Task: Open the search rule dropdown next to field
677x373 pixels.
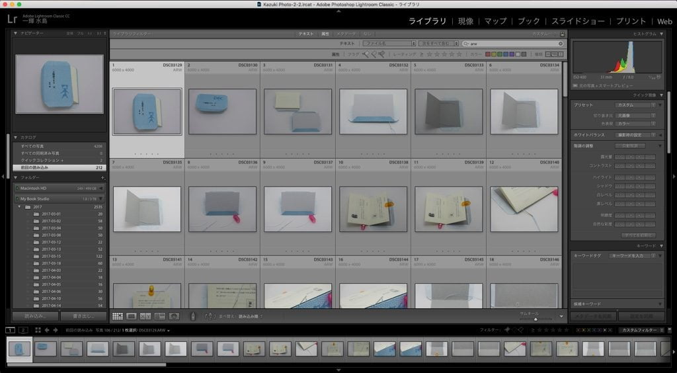Action: coord(438,44)
